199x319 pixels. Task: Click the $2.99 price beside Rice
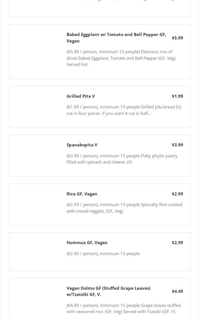coord(177,194)
